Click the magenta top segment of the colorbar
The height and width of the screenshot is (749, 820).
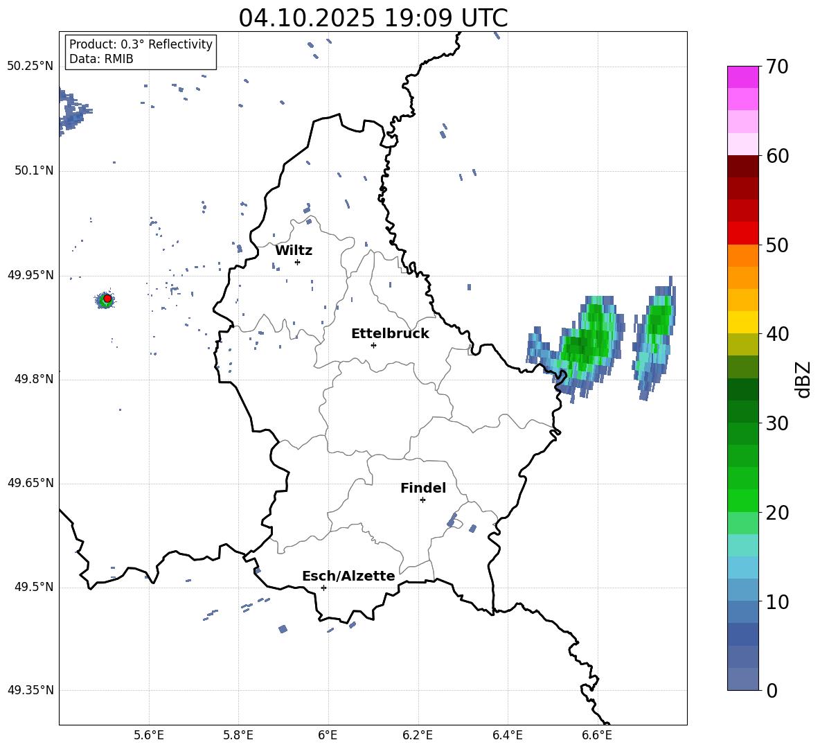tap(743, 77)
